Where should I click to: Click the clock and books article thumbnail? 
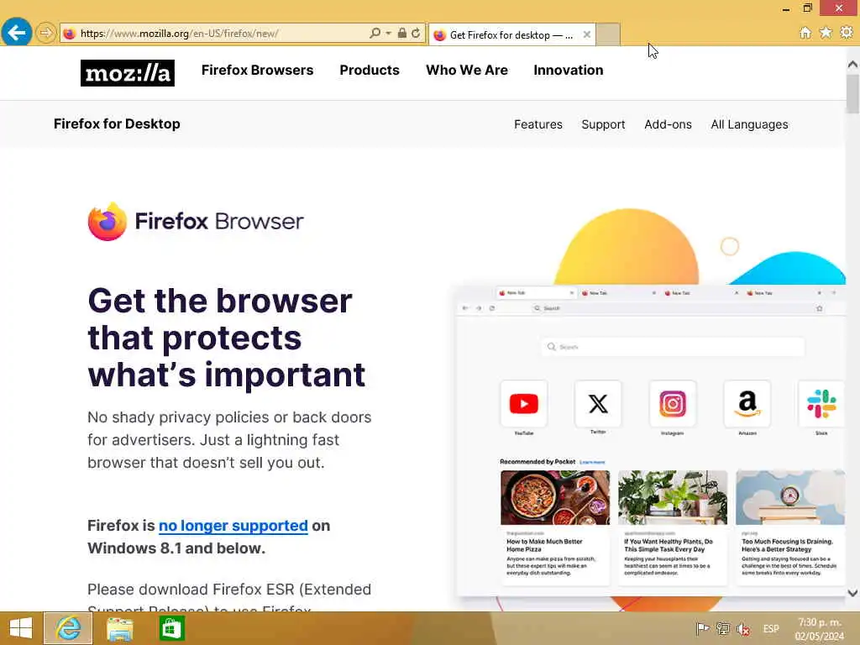pos(790,497)
